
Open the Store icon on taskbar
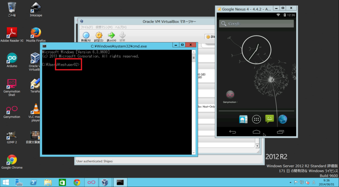coord(62,182)
